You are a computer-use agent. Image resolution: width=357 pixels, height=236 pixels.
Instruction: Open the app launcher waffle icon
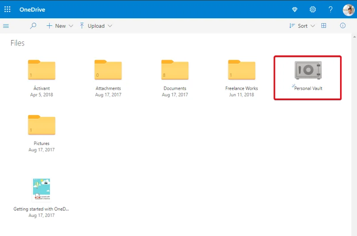point(8,9)
